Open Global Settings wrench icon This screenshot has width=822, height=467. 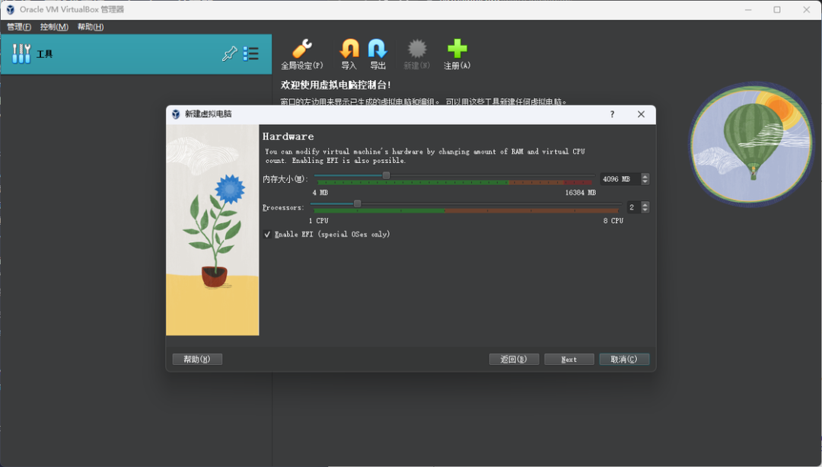tap(302, 49)
